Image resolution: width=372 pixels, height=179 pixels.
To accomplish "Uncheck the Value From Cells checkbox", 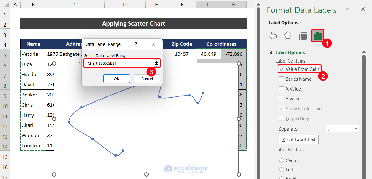I will click(x=281, y=69).
